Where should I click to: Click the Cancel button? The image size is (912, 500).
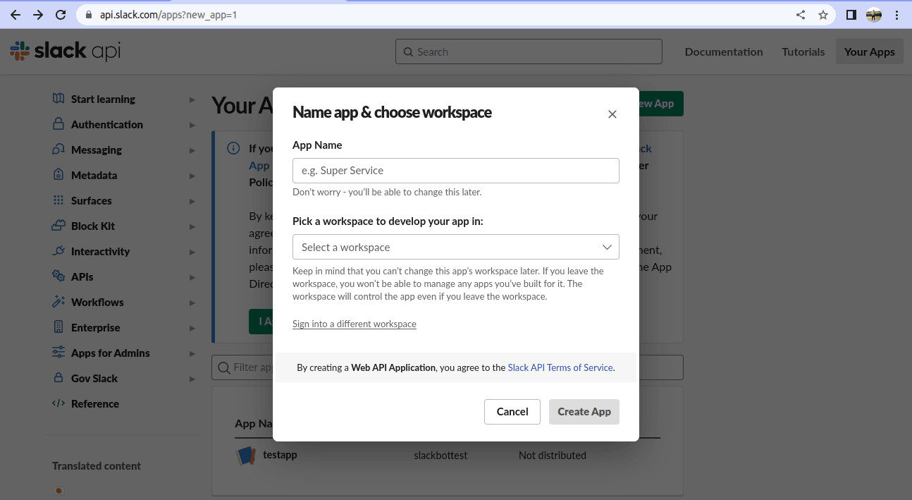click(512, 412)
